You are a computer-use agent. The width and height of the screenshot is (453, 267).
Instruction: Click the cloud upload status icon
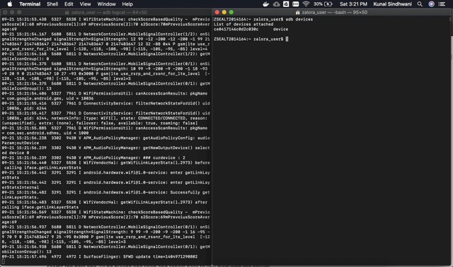click(x=277, y=4)
